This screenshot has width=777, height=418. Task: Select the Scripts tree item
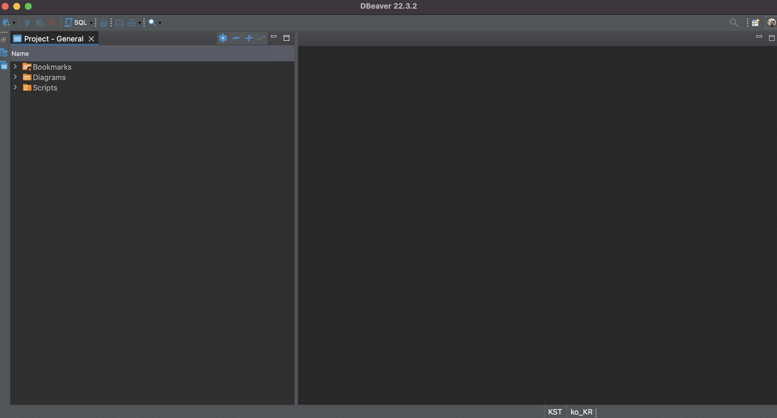tap(45, 88)
